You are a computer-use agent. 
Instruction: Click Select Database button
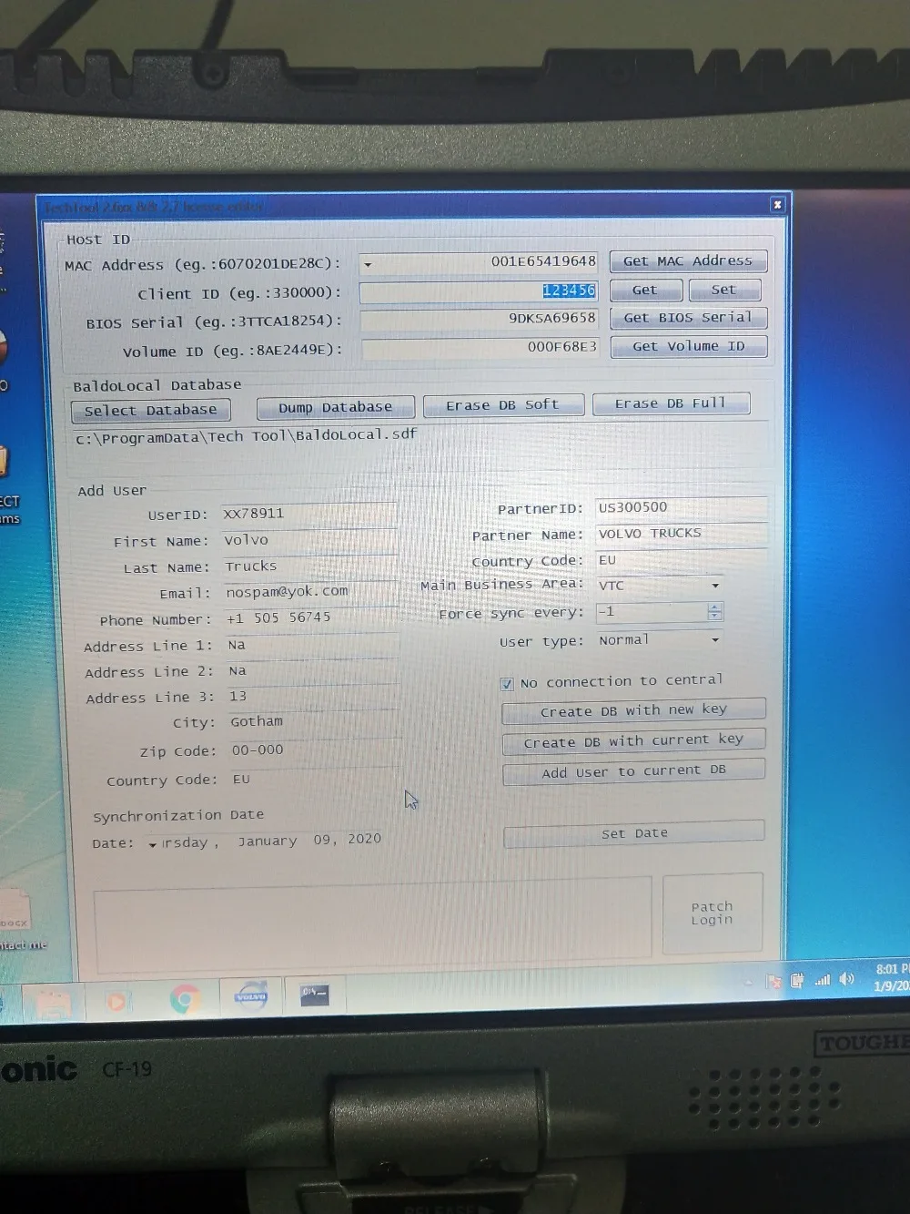pyautogui.click(x=150, y=411)
